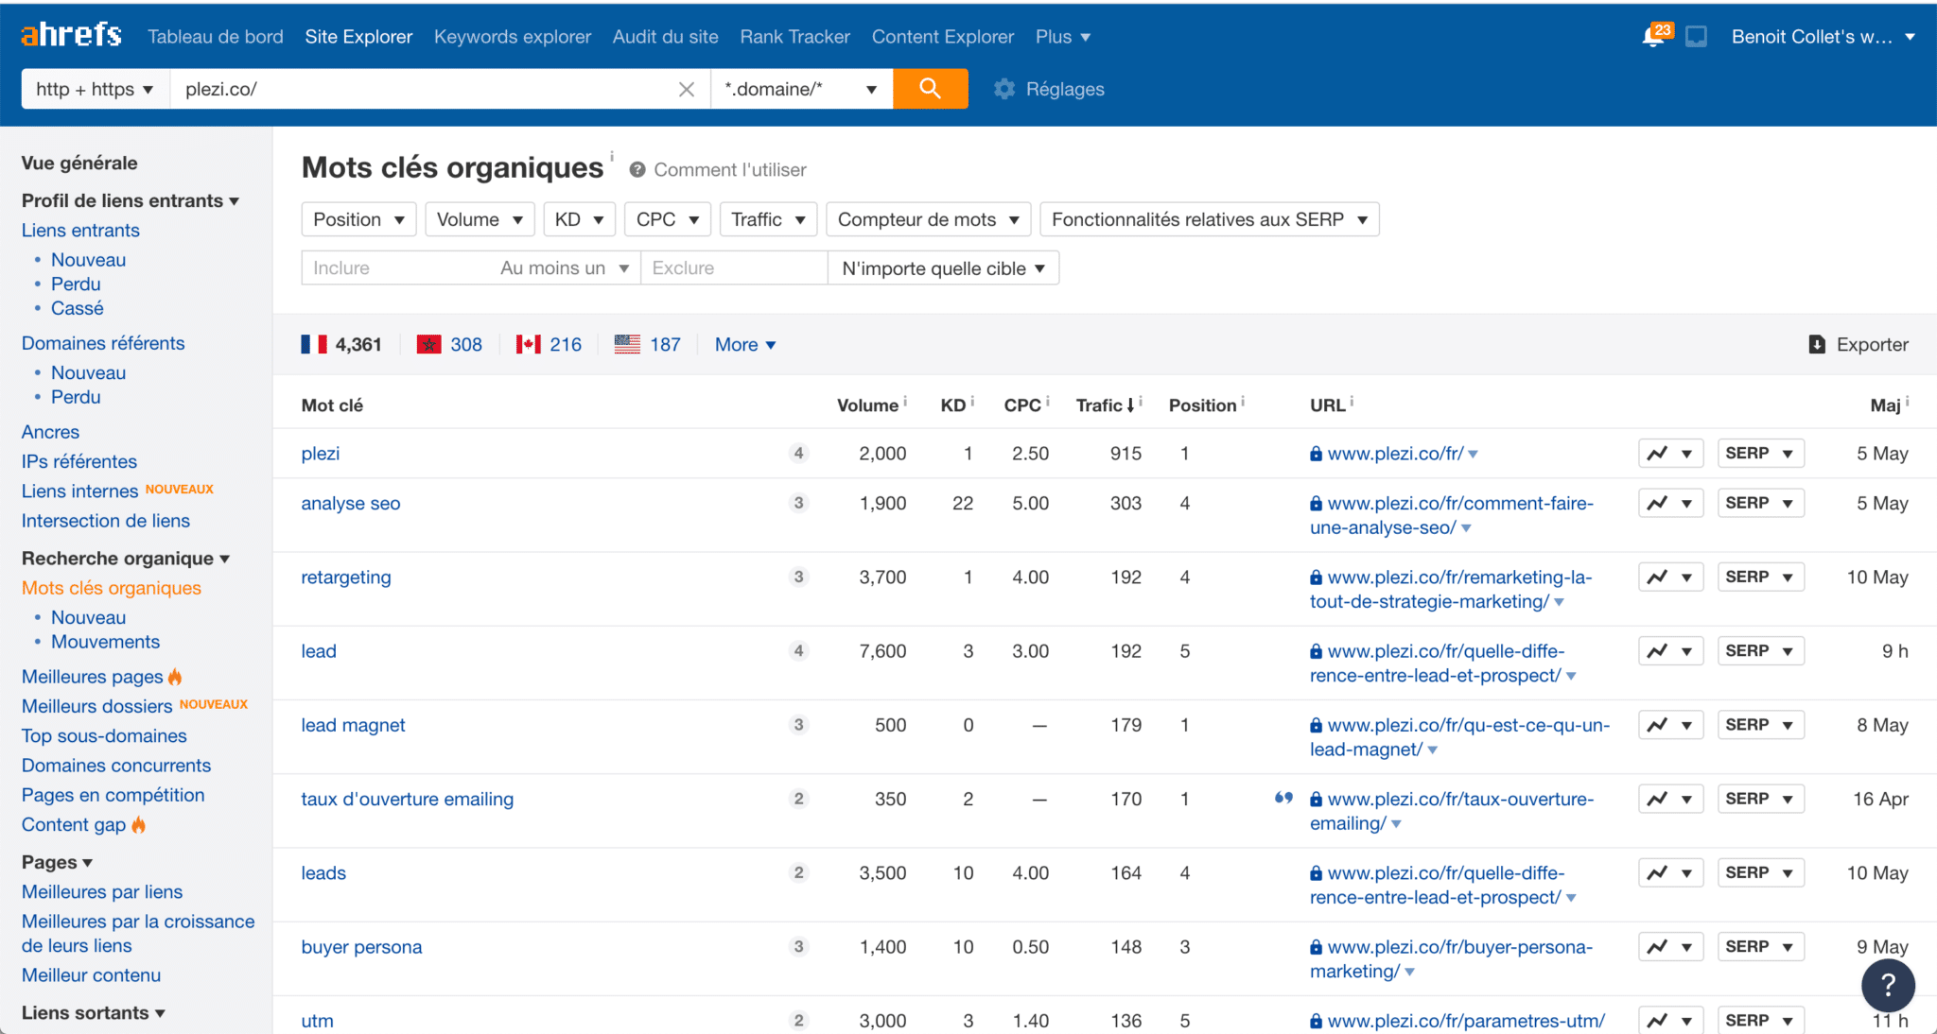The height and width of the screenshot is (1034, 1937).
Task: Click the featured snippet quote icon for taux d'ouverture emailing
Action: coord(1283,799)
